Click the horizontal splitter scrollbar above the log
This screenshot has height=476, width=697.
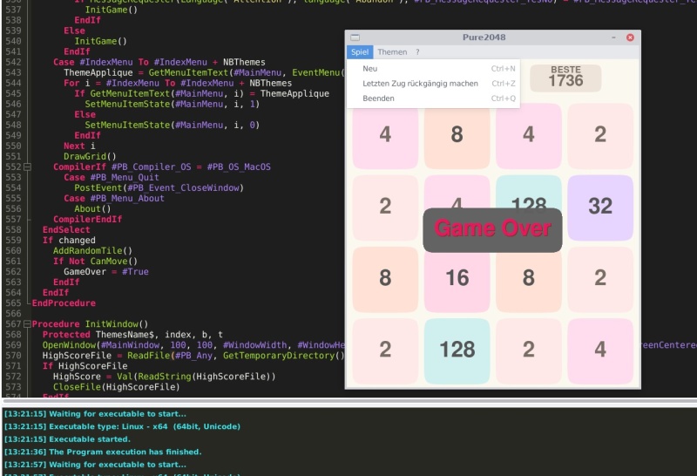pos(348,401)
